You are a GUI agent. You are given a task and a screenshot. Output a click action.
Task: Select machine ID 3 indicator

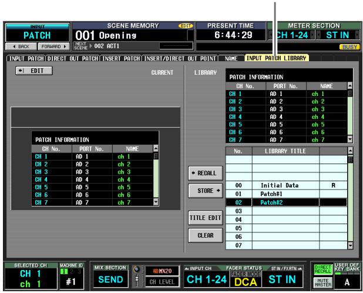tap(79, 271)
